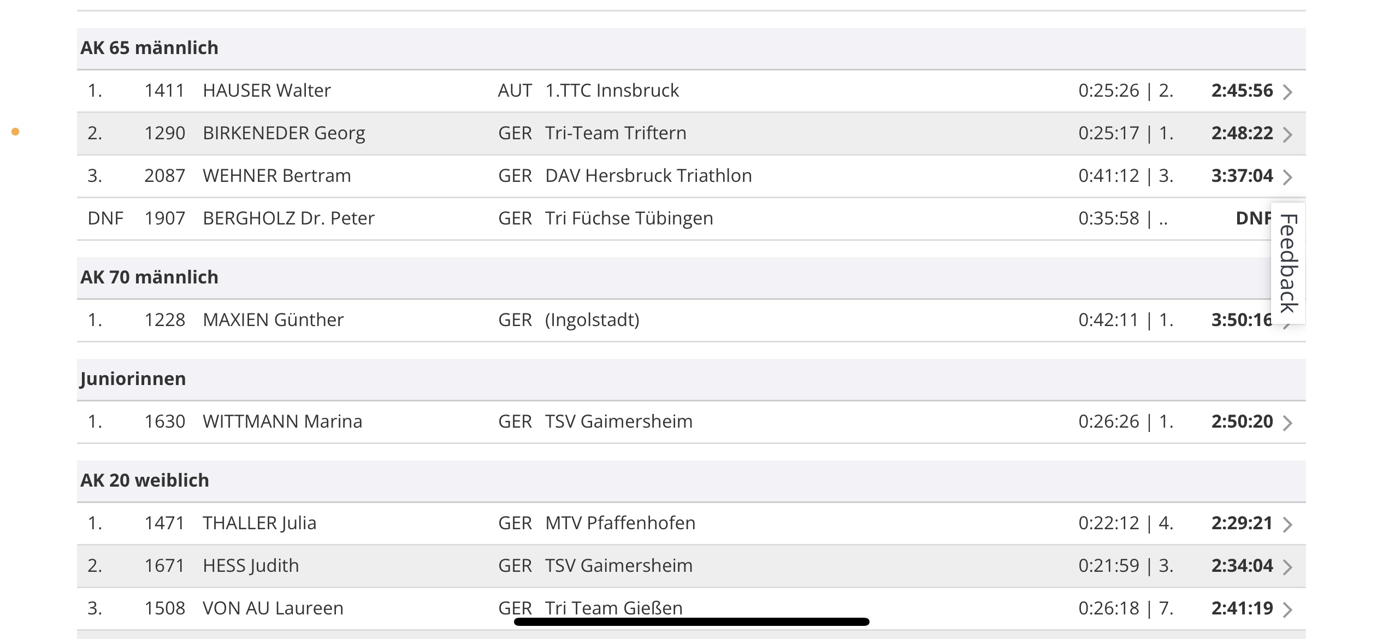This screenshot has height=639, width=1383.
Task: Select the AK 65 männlich group header
Action: coord(691,48)
